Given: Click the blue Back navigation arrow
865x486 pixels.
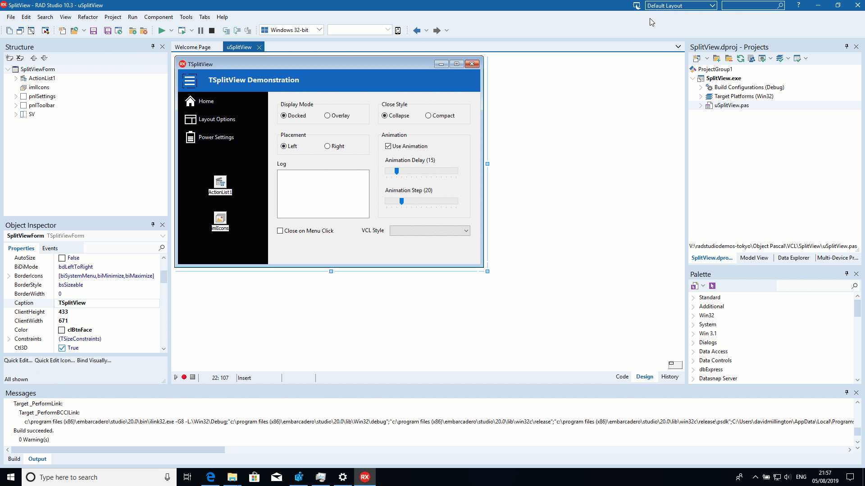Looking at the screenshot, I should pos(417,31).
